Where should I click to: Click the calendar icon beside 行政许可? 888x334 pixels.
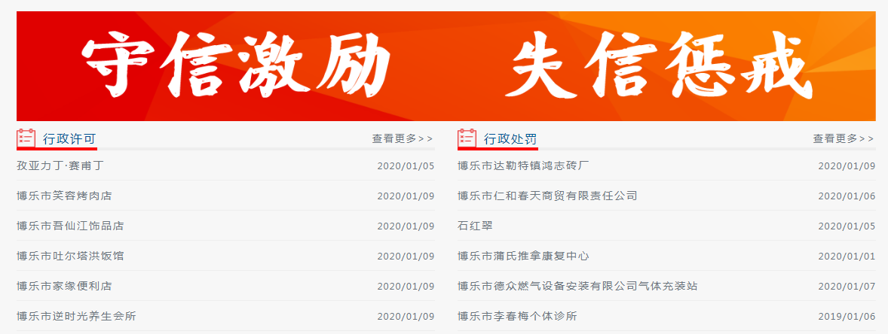pos(26,138)
